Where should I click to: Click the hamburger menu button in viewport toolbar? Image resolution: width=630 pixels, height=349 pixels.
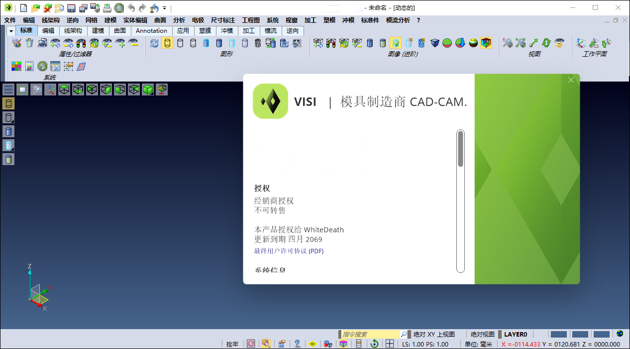click(8, 89)
